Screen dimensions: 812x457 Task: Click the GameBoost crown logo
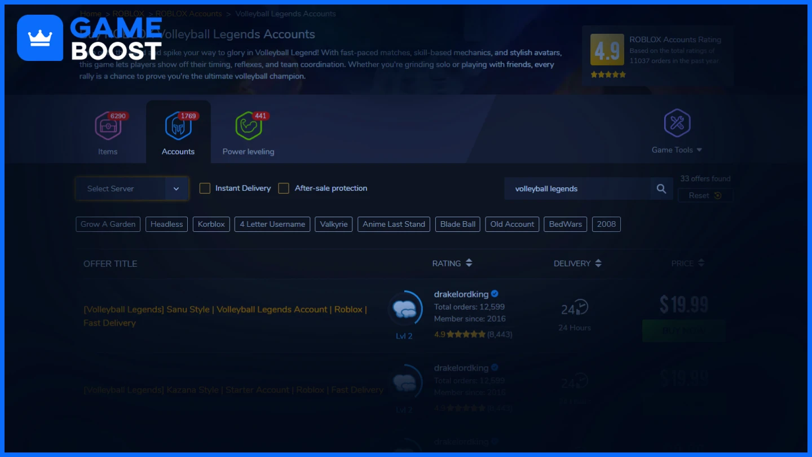tap(40, 38)
